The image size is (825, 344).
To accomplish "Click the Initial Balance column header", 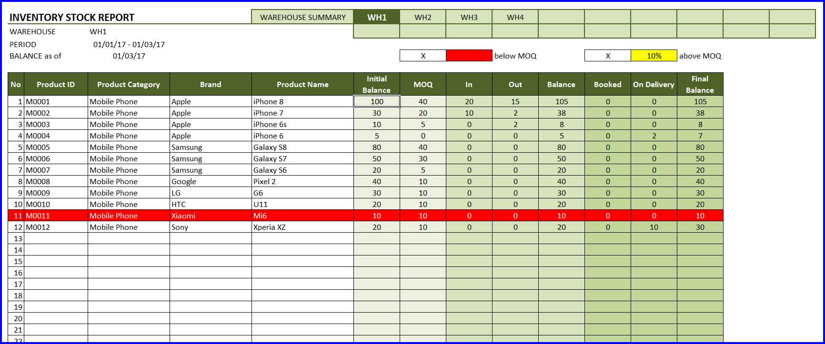I will [x=376, y=84].
